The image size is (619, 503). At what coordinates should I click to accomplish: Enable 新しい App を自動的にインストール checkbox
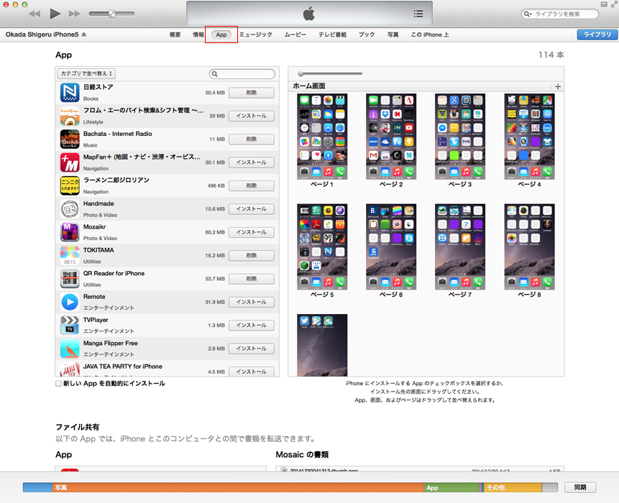(58, 384)
